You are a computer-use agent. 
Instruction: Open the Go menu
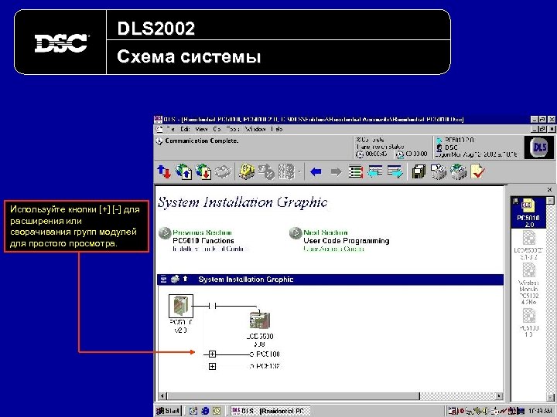click(217, 130)
